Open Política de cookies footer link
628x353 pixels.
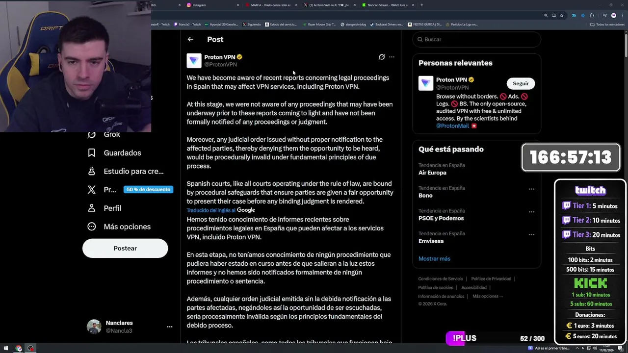pyautogui.click(x=436, y=288)
